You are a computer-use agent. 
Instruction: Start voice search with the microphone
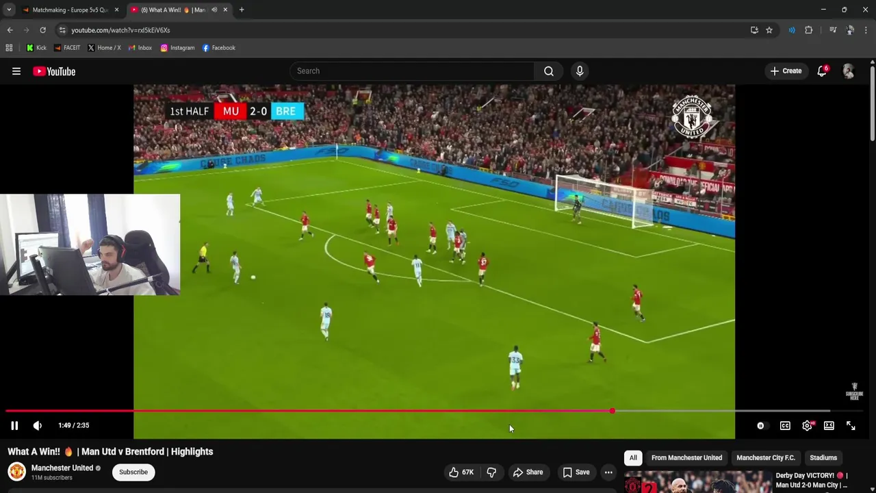tap(580, 71)
